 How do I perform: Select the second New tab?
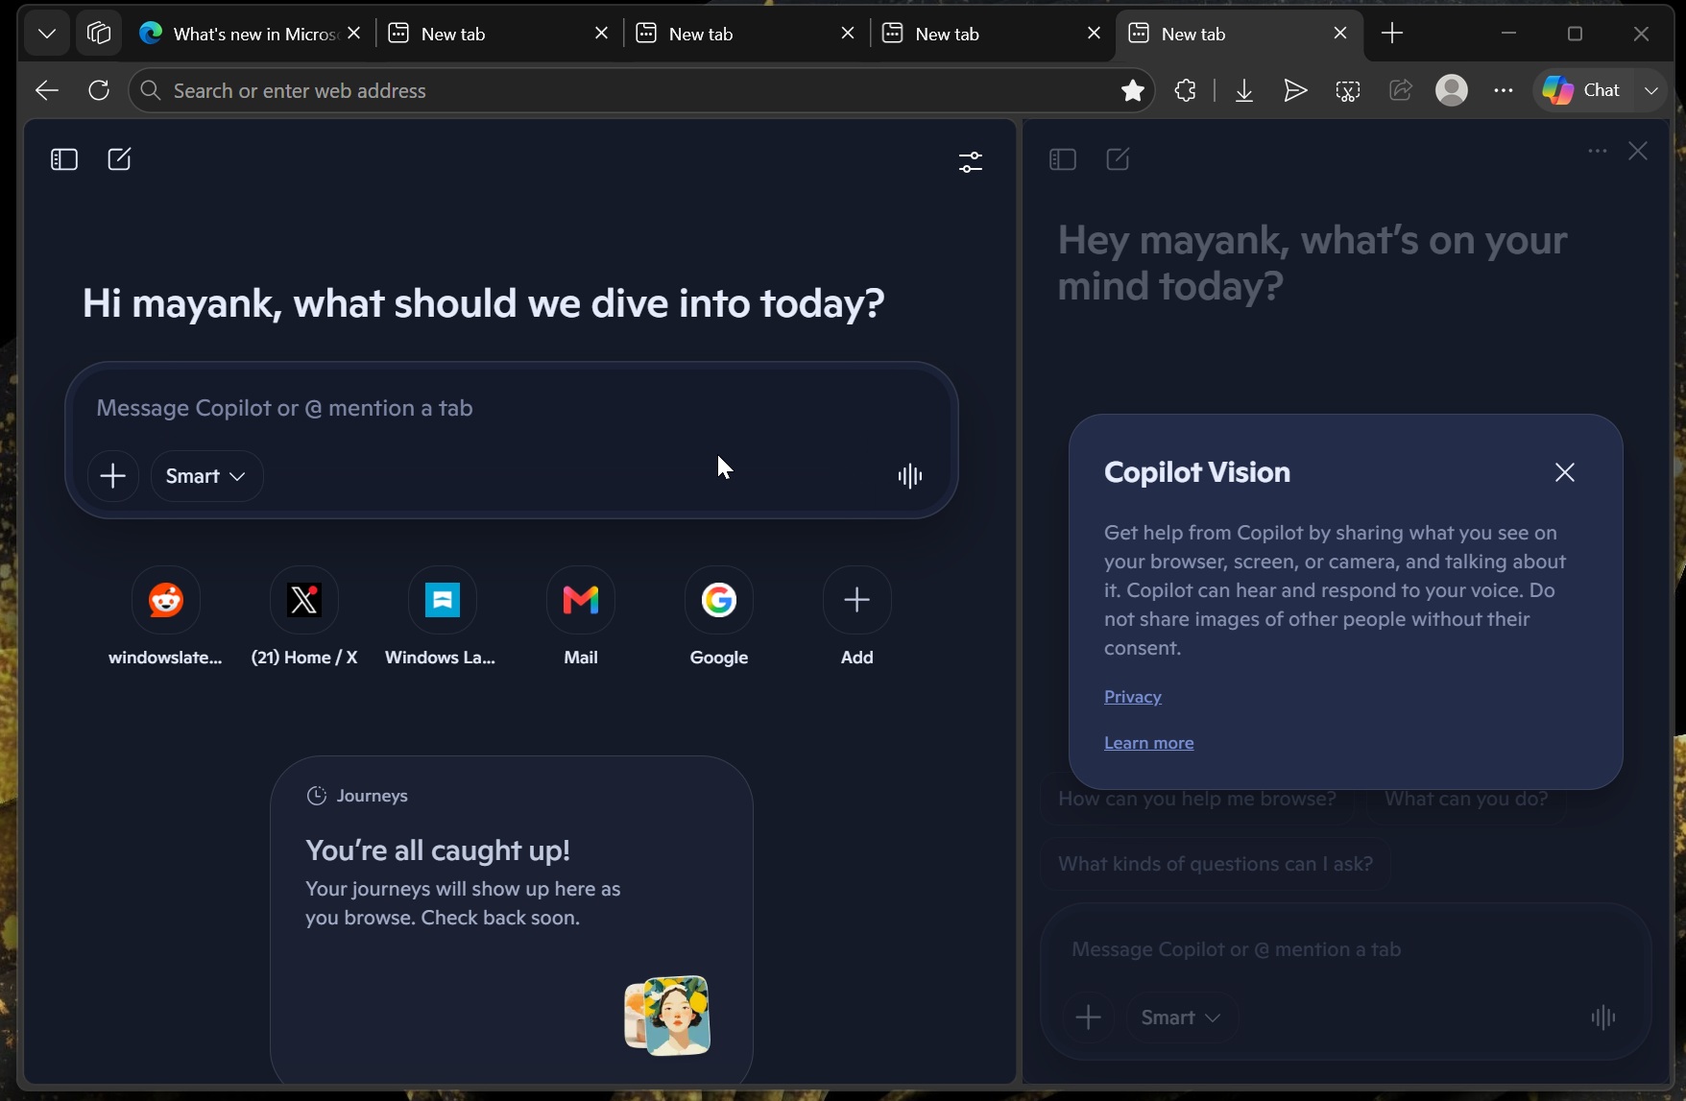pos(499,34)
